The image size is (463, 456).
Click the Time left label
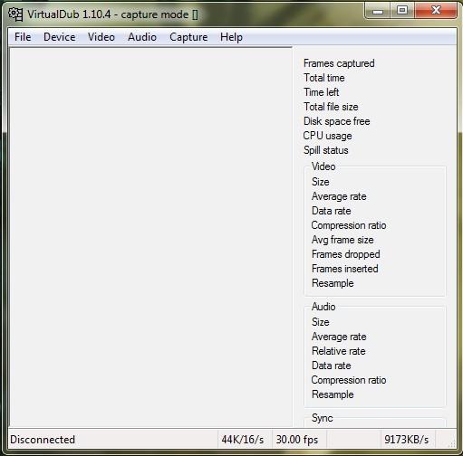[x=321, y=92]
